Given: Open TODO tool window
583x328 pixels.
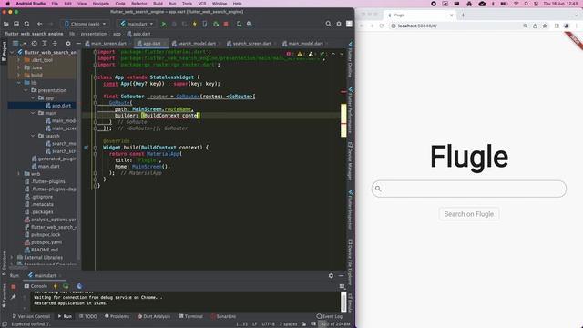Looking at the screenshot, I should point(88,316).
